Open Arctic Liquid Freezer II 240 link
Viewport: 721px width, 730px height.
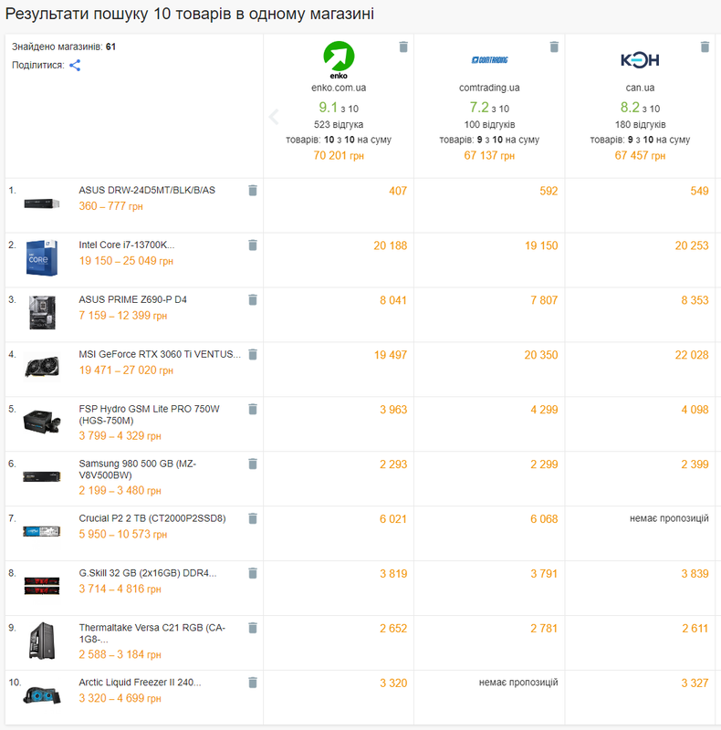[140, 683]
